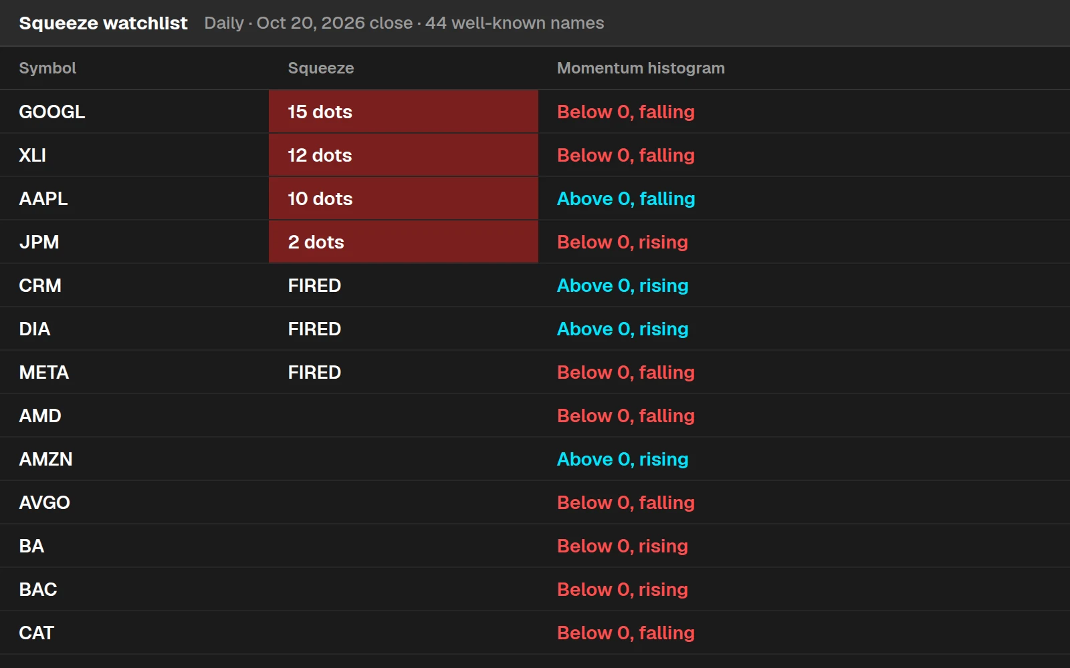The width and height of the screenshot is (1070, 668).
Task: Click FIRED in the CRM row
Action: (x=314, y=285)
